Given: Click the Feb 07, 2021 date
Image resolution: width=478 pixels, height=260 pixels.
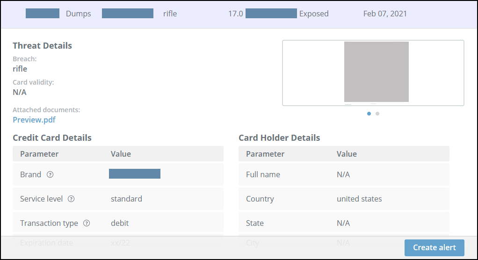Looking at the screenshot, I should [385, 14].
